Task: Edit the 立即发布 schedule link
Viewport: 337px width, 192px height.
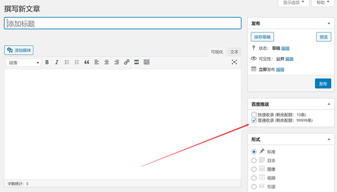Action: 280,70
